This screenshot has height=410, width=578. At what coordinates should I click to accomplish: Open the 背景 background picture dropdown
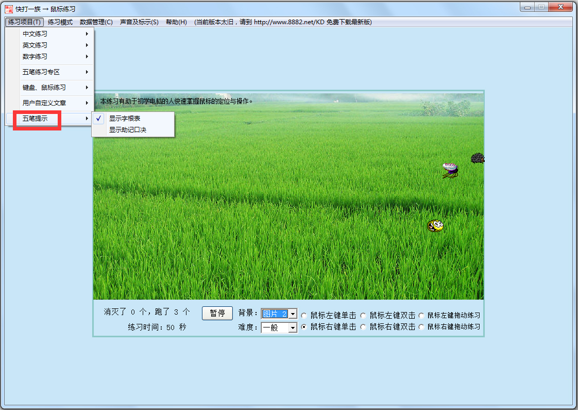(292, 314)
